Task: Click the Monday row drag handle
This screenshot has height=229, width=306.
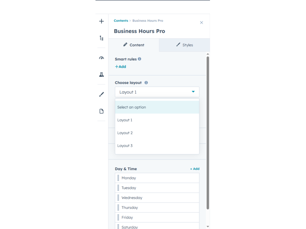Action: [x=118, y=178]
